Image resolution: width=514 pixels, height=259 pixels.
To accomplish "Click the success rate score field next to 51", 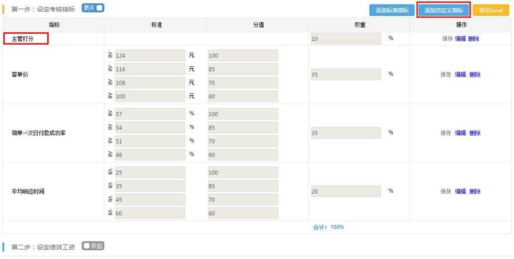I will coord(243,141).
